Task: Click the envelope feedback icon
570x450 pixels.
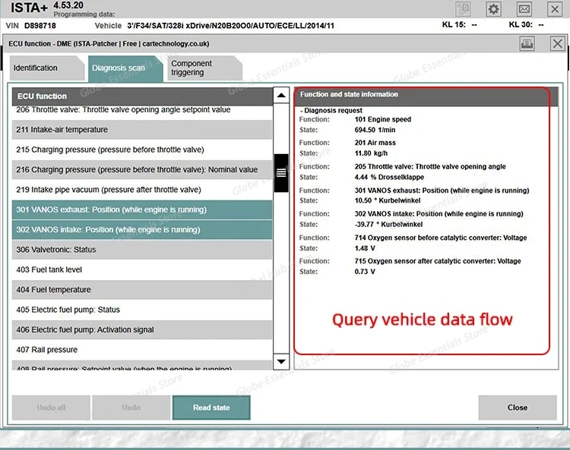Action: pyautogui.click(x=524, y=9)
